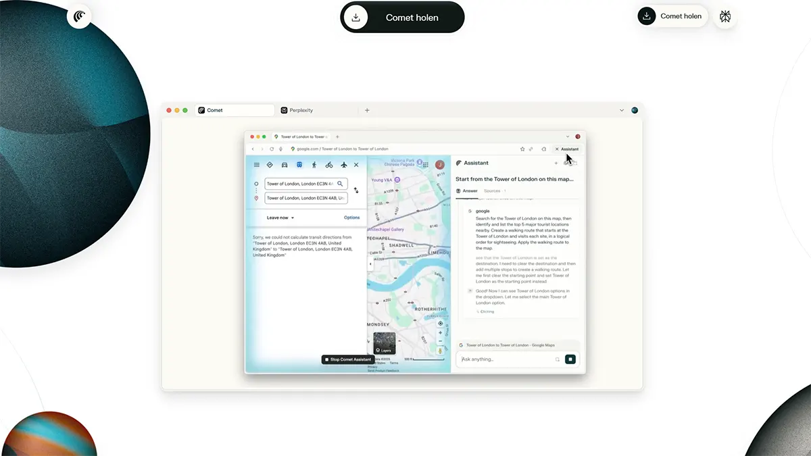This screenshot has height=456, width=811.
Task: Select the walking travel mode icon
Action: [314, 165]
